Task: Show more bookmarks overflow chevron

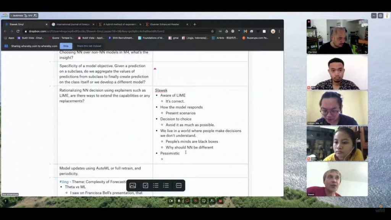Action: 279,38
